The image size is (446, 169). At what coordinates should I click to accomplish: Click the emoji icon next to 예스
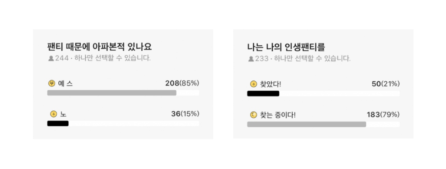(x=52, y=83)
